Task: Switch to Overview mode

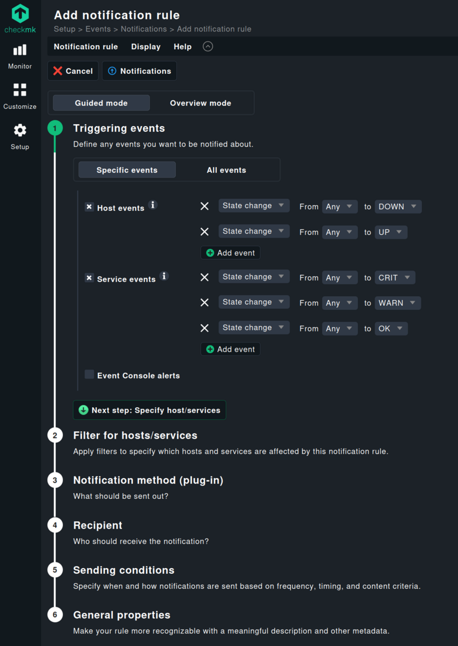Action: pyautogui.click(x=200, y=103)
